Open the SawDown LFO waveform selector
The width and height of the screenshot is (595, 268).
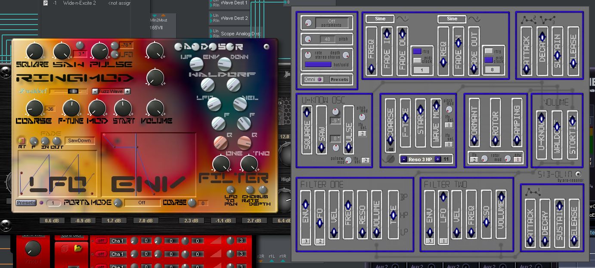(x=80, y=140)
